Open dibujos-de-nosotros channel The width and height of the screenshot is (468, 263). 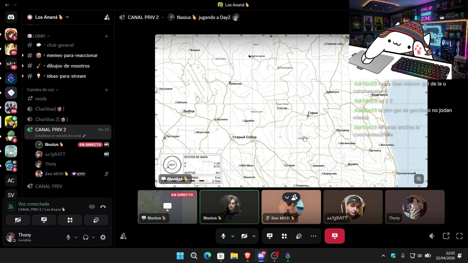tap(68, 66)
